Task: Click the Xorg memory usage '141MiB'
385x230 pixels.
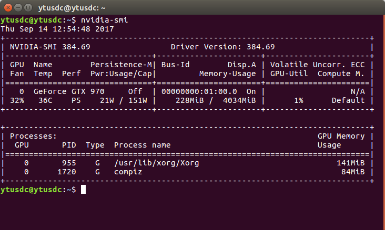Action: tap(351, 163)
